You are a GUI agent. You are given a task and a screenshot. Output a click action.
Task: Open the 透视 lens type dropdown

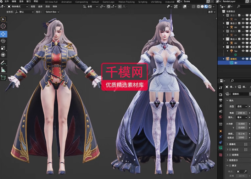tap(241, 106)
